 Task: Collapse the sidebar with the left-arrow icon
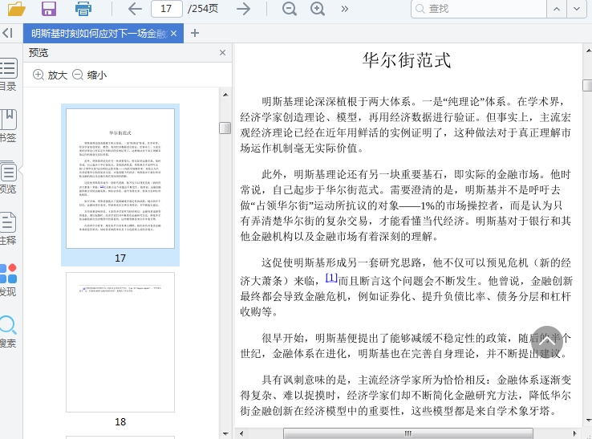pos(7,33)
